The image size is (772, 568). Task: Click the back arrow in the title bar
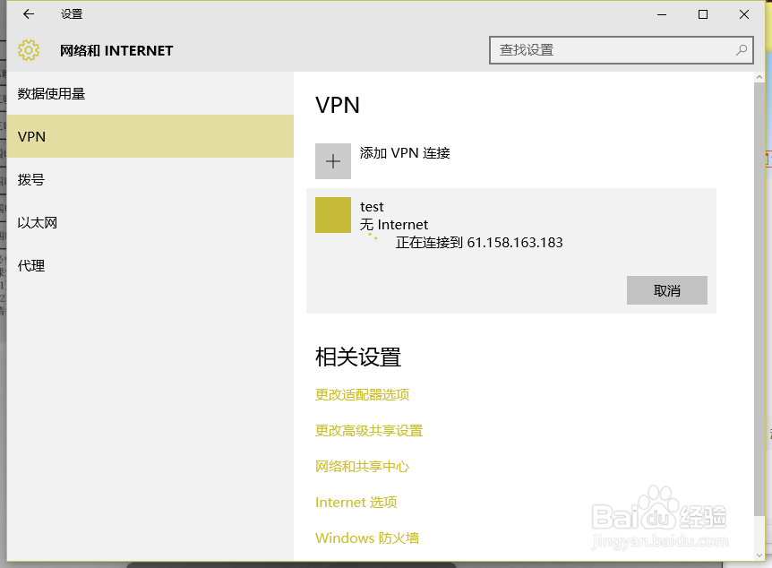pos(29,14)
